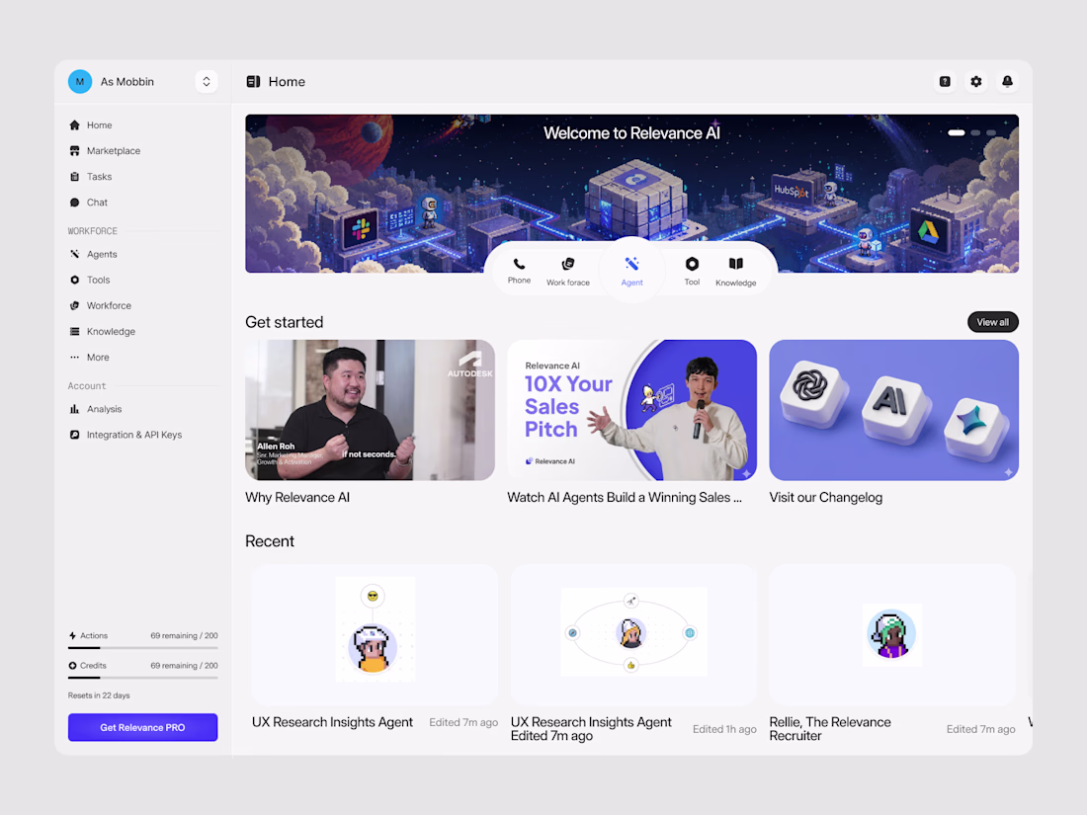This screenshot has width=1087, height=815.
Task: Click the Google Drive logo in banner
Action: pyautogui.click(x=928, y=231)
